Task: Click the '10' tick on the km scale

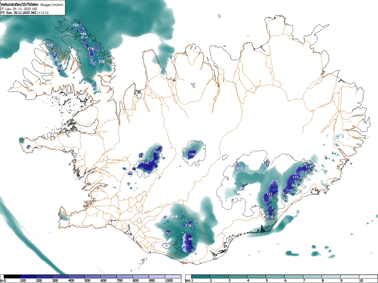Action: pos(361,281)
